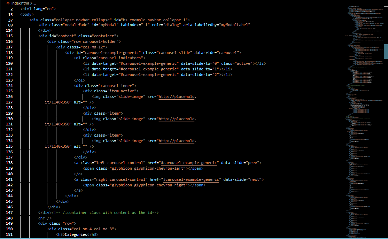Click the href link on the right carousel-control line
This screenshot has width=388, height=239.
click(192, 179)
